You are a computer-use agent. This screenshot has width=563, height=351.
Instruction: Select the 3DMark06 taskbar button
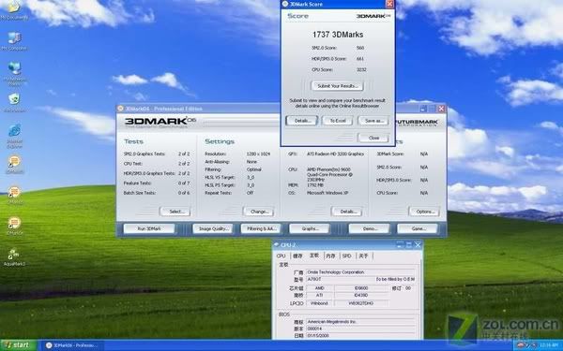coord(72,345)
